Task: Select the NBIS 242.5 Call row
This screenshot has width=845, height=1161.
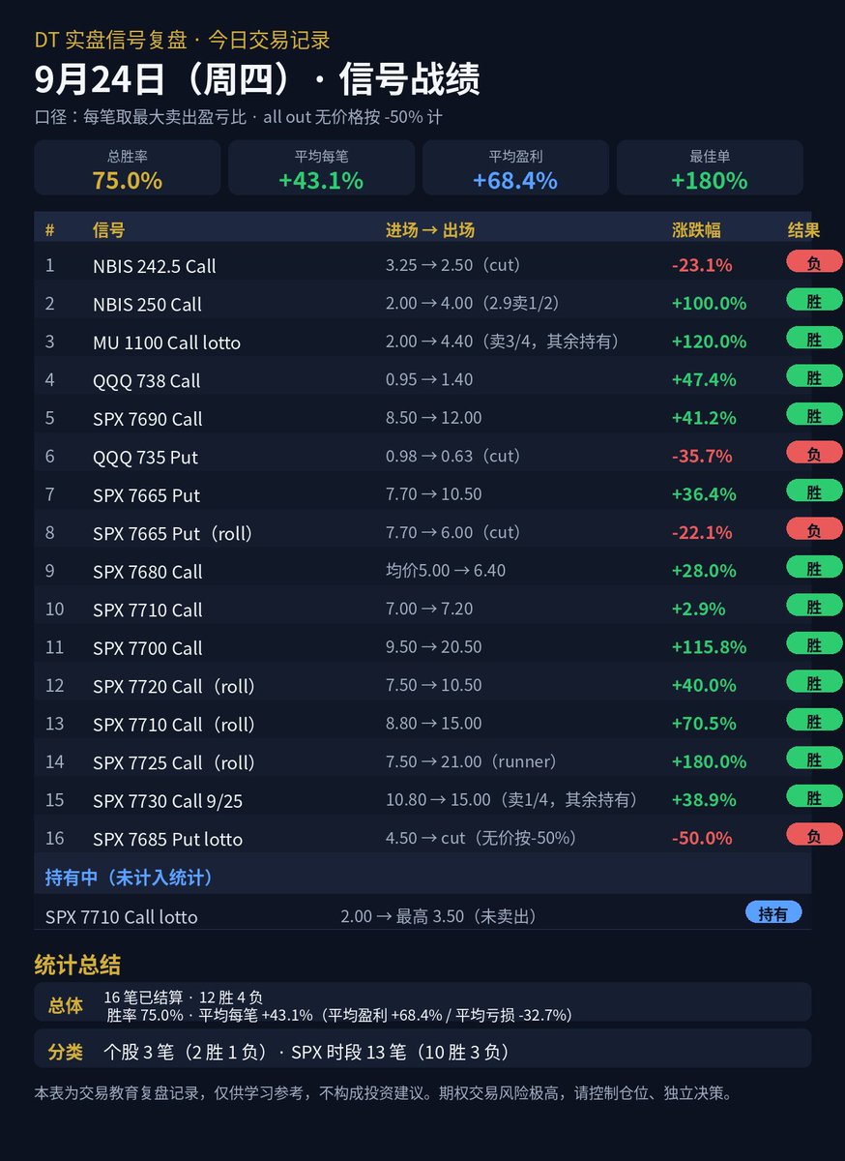Action: pyautogui.click(x=422, y=264)
